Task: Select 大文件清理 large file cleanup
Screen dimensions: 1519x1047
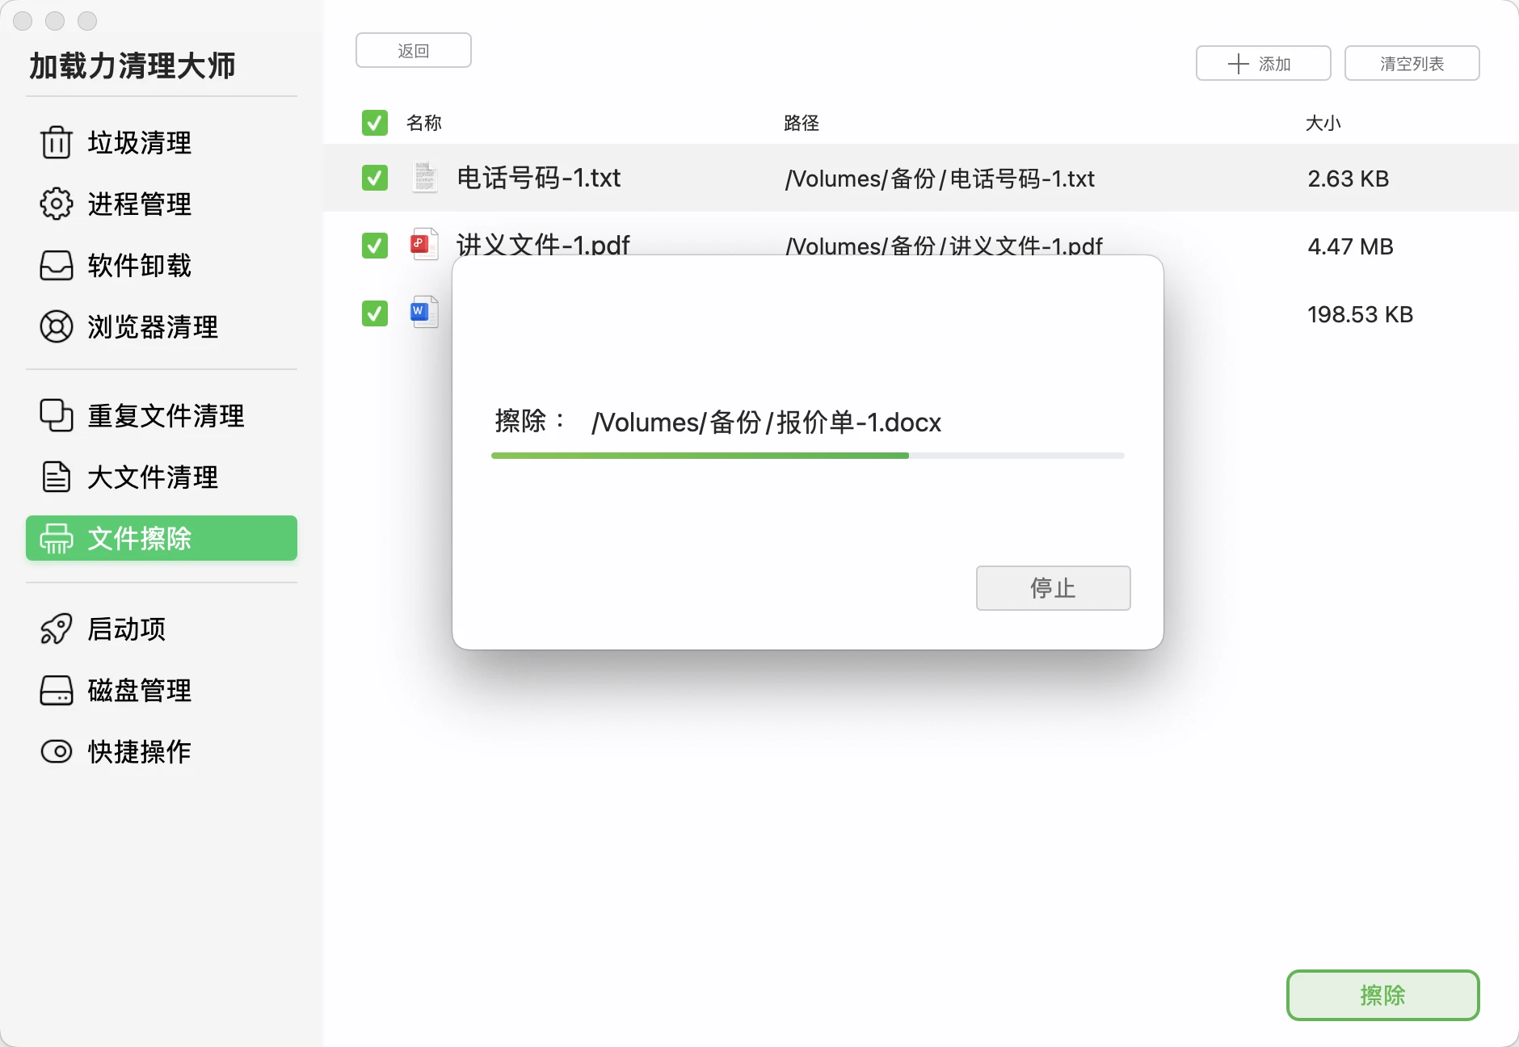Action: 151,477
